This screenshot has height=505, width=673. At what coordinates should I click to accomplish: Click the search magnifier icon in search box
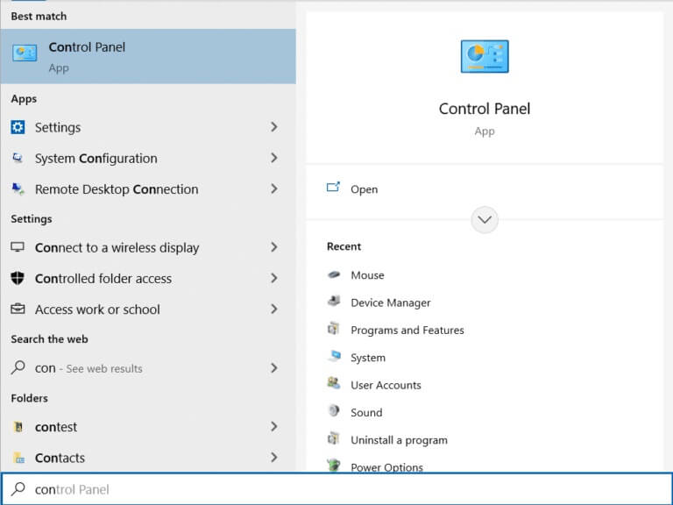(18, 488)
